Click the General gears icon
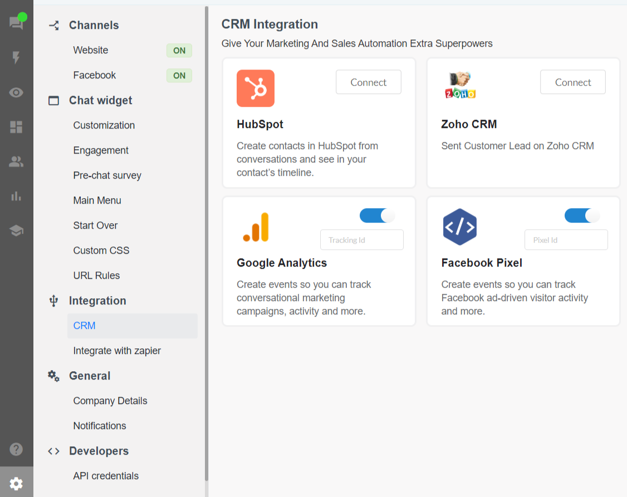 (x=53, y=376)
